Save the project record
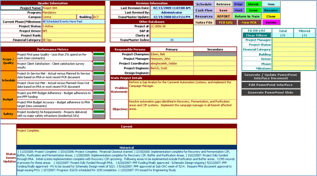317x176 pixels. (223, 10)
